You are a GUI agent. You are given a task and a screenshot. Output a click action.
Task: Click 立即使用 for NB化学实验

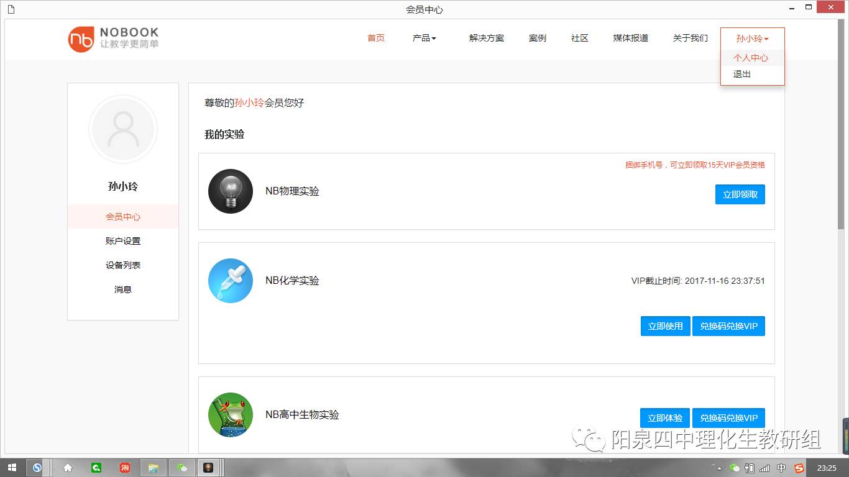pyautogui.click(x=666, y=326)
